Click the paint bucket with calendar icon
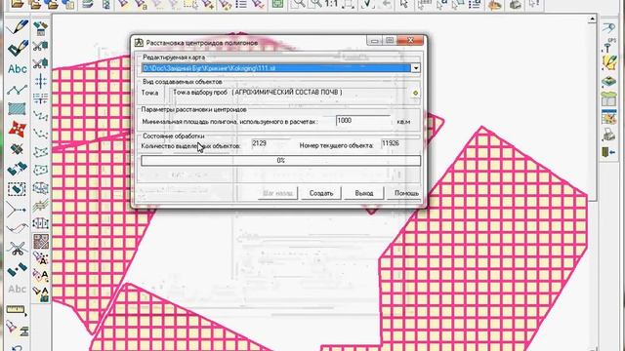The image size is (625, 351). pos(40,28)
